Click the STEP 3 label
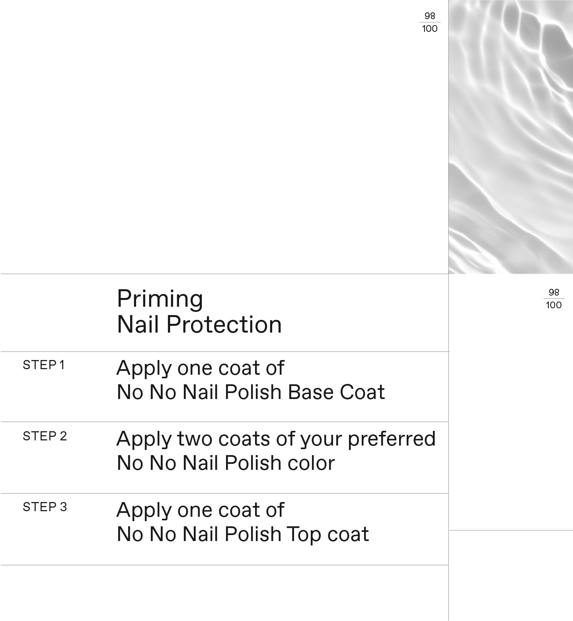 [x=45, y=507]
